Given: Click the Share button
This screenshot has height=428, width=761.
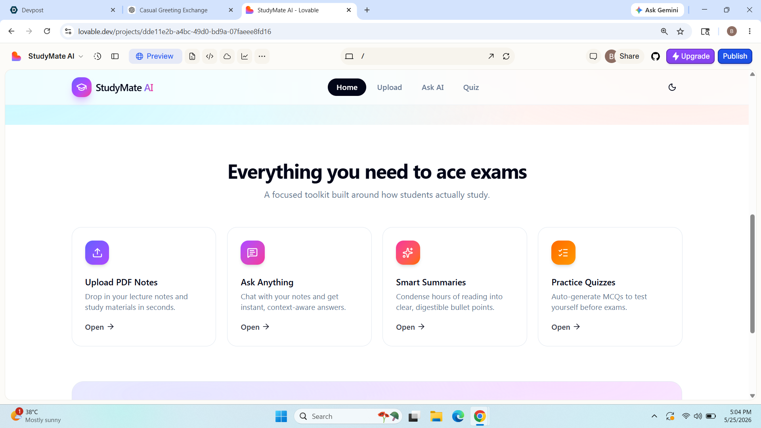Looking at the screenshot, I should coord(629,56).
